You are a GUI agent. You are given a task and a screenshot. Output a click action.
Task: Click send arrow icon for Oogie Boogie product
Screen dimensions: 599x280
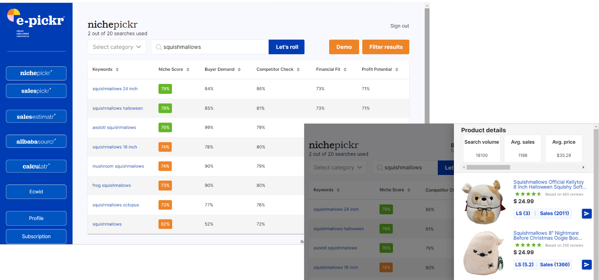pos(587,265)
